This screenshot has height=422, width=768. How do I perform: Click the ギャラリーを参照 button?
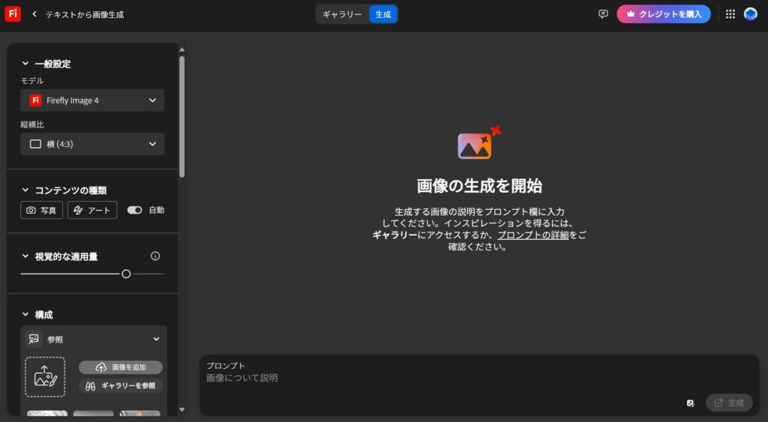coord(121,386)
